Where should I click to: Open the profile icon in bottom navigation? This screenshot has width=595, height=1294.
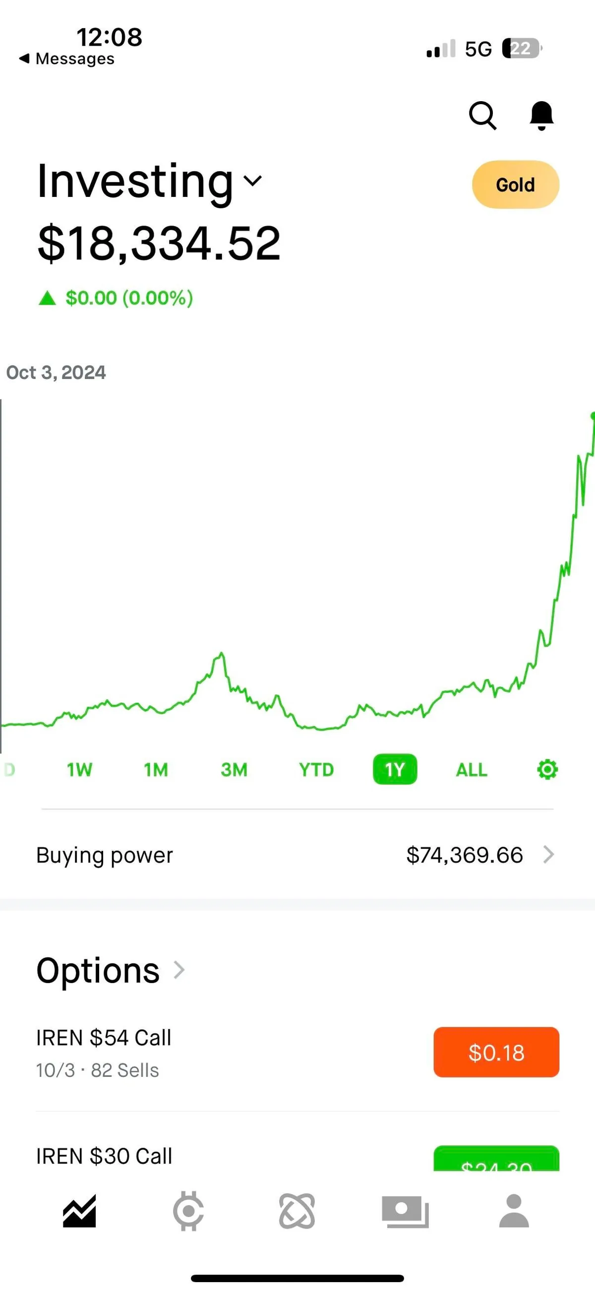pos(514,1212)
